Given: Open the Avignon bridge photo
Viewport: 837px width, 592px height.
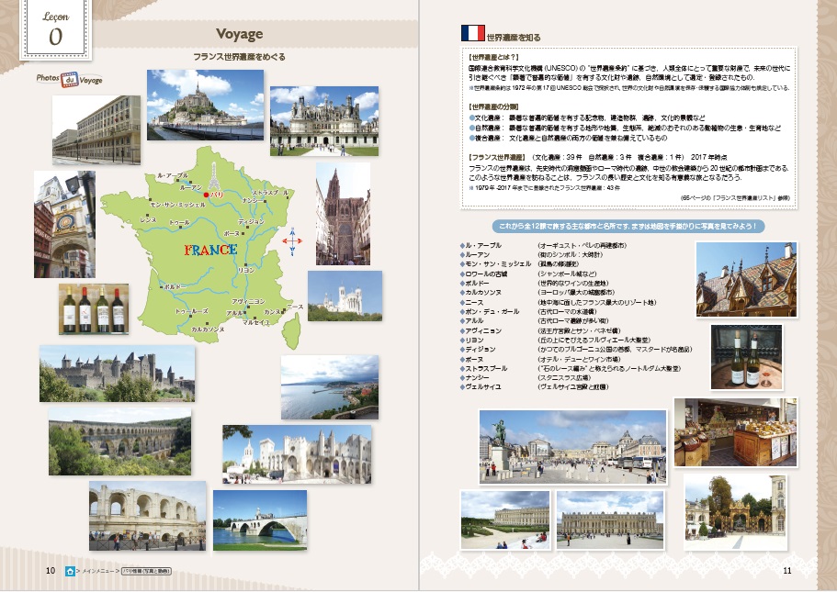Looking at the screenshot, I should [260, 520].
